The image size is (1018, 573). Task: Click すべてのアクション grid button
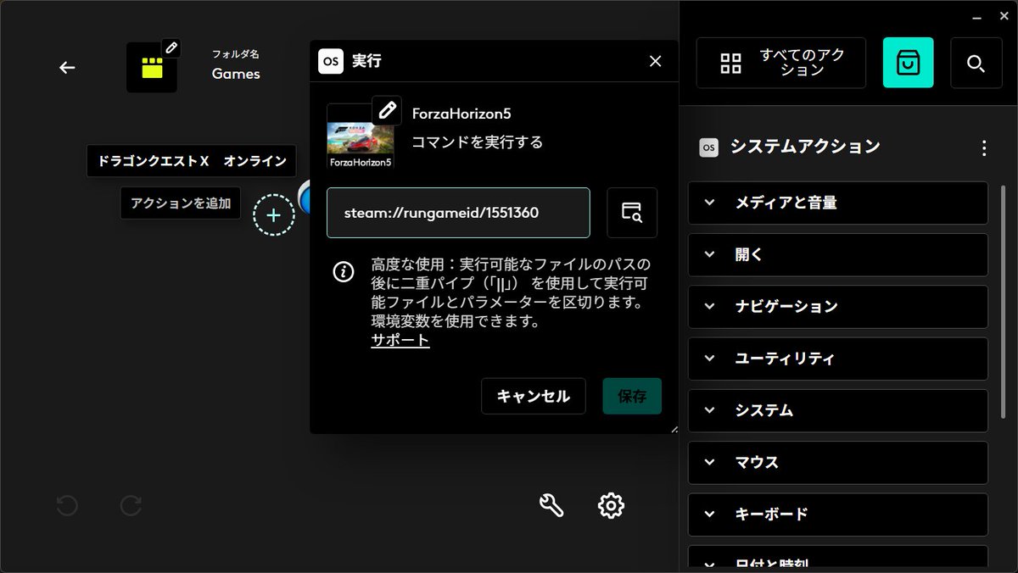pyautogui.click(x=781, y=63)
